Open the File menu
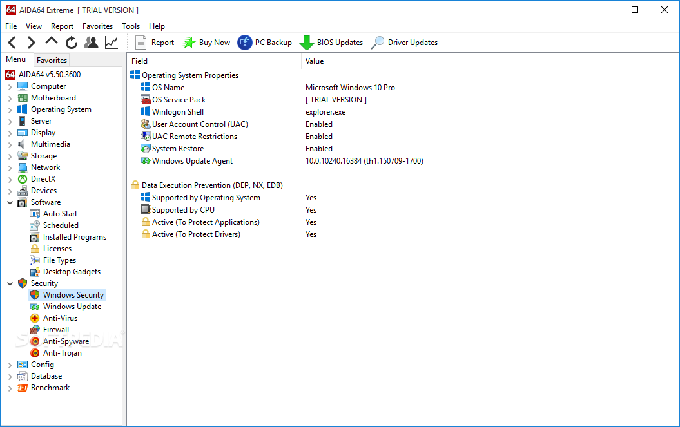 tap(11, 26)
